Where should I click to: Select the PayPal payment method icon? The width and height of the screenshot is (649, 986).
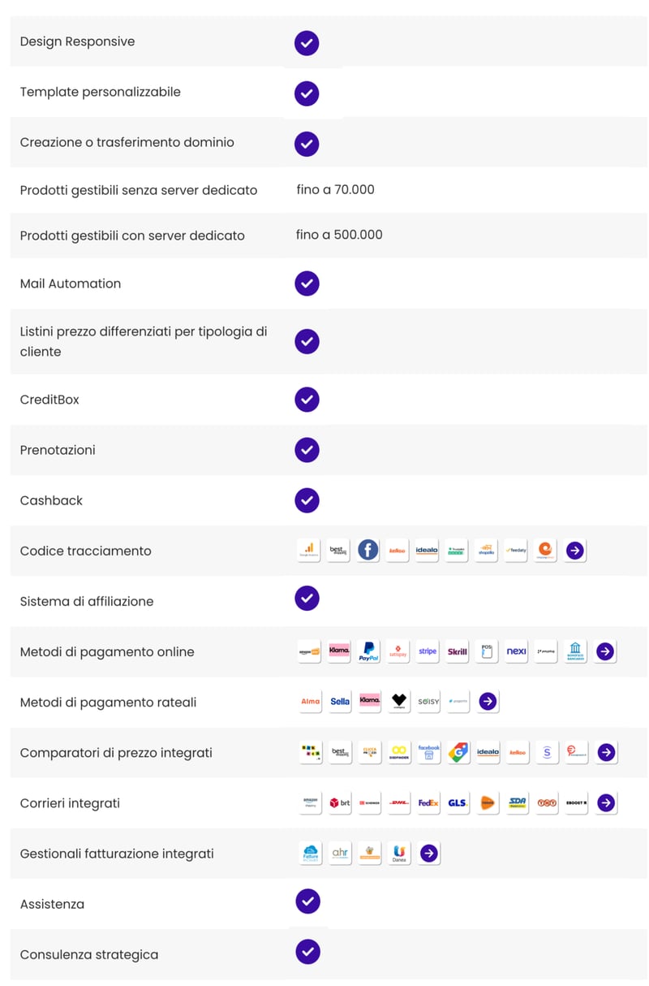pos(368,651)
